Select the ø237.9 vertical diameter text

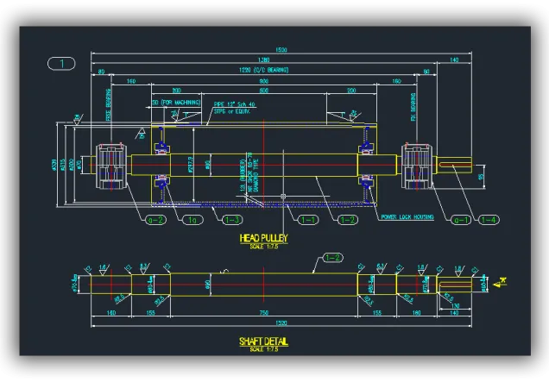190,165
